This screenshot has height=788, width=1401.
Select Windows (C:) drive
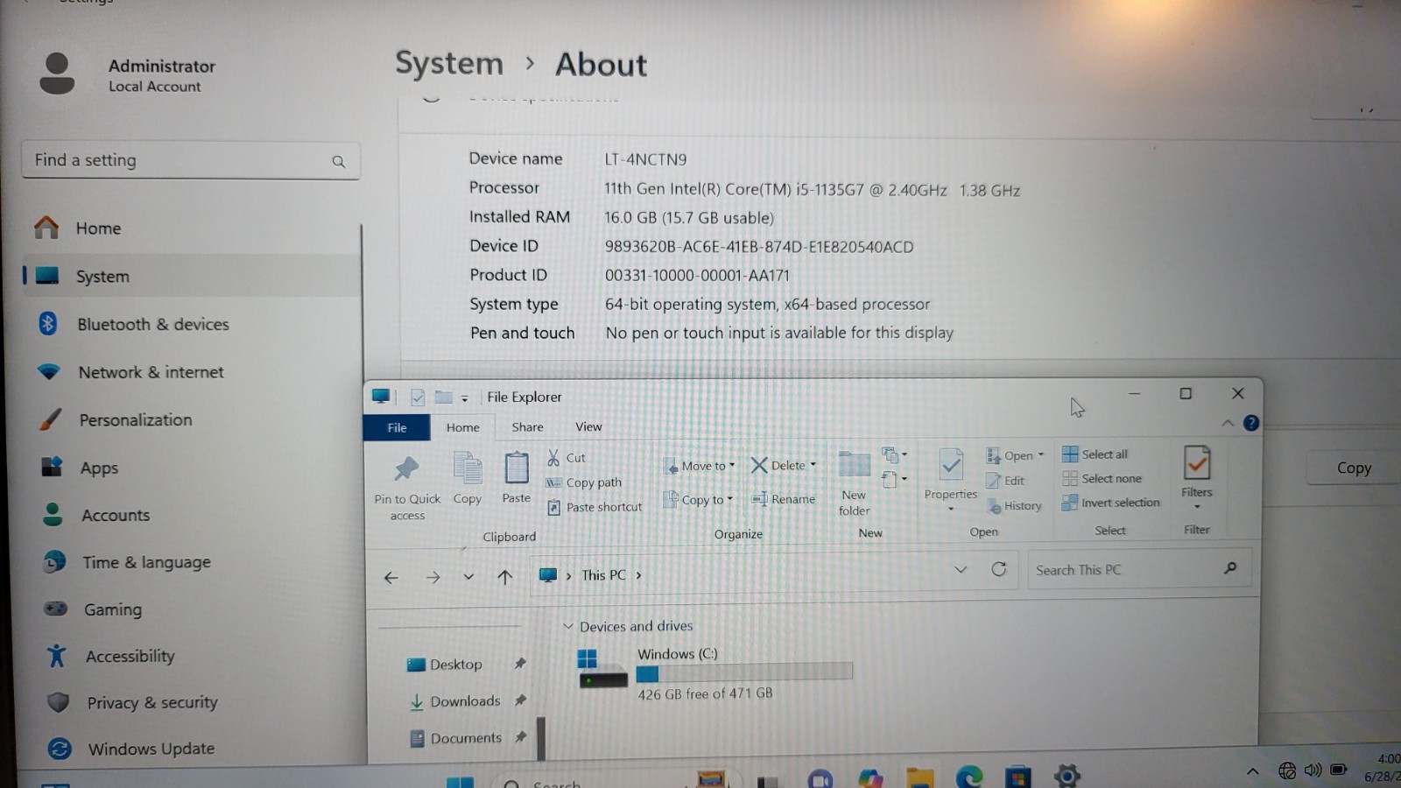pos(715,673)
